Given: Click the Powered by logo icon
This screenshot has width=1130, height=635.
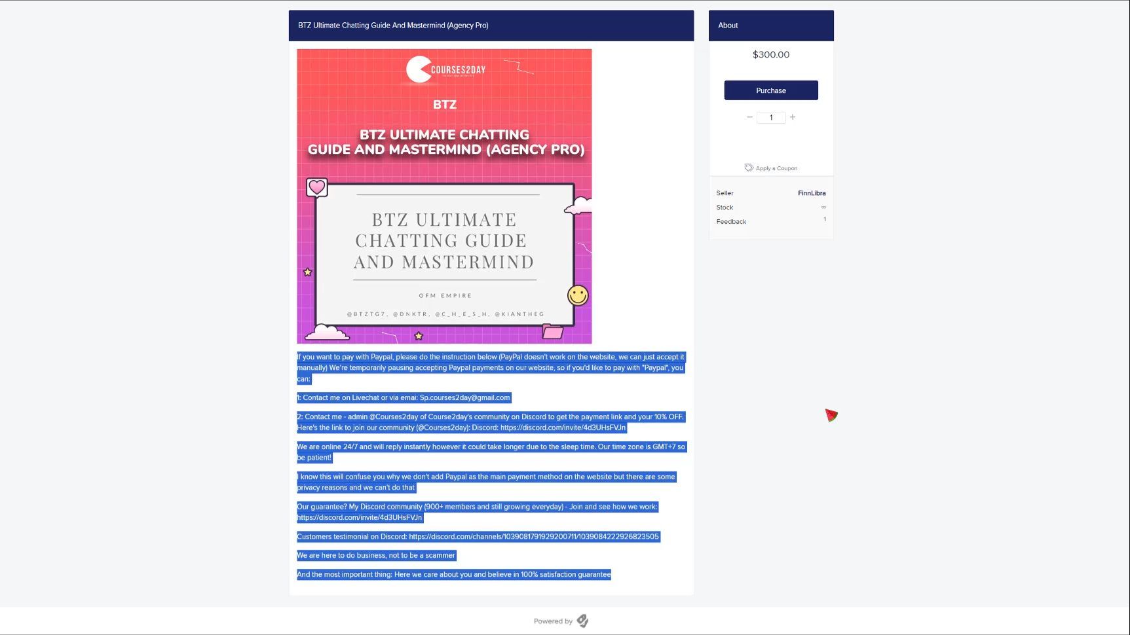Looking at the screenshot, I should point(582,621).
